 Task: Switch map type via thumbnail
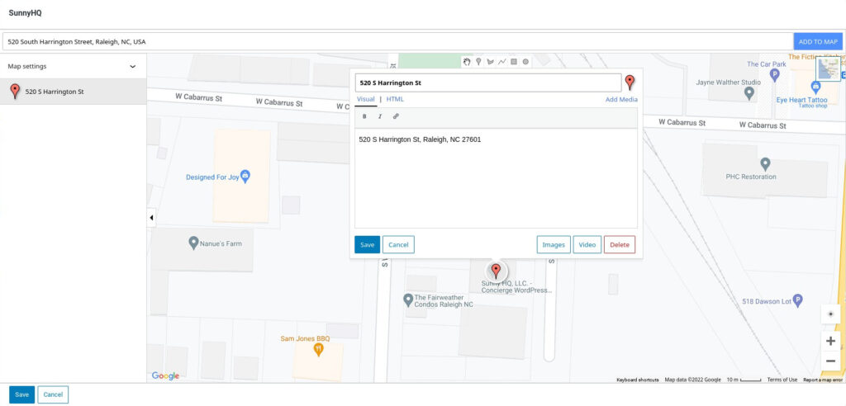(x=828, y=68)
